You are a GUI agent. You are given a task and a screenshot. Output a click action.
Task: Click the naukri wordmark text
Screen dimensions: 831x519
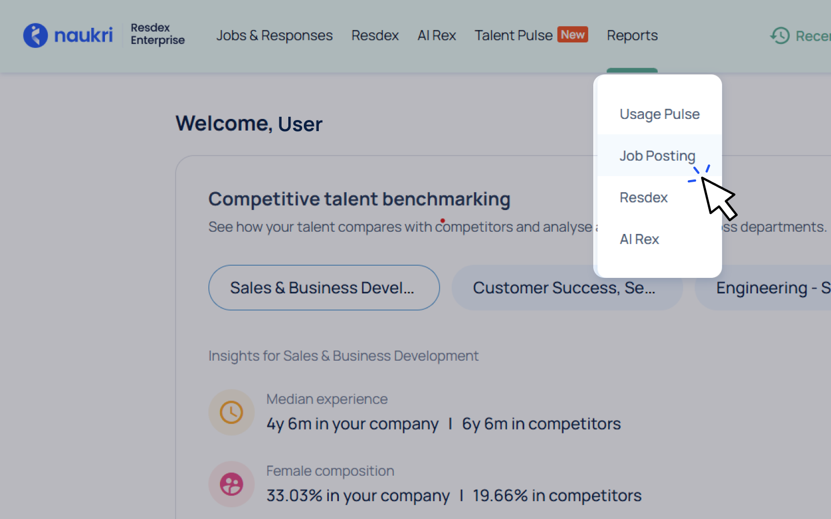point(83,36)
